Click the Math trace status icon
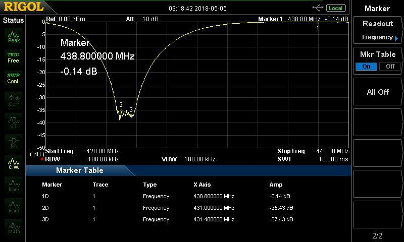The width and height of the screenshot is (404, 242). 14,227
